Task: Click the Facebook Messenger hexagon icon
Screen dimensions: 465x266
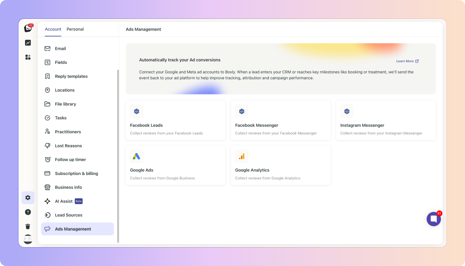Action: 242,112
